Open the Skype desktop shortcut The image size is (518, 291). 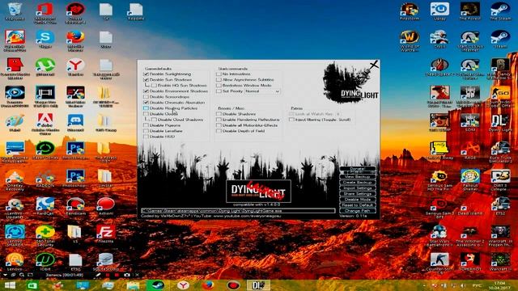45,40
